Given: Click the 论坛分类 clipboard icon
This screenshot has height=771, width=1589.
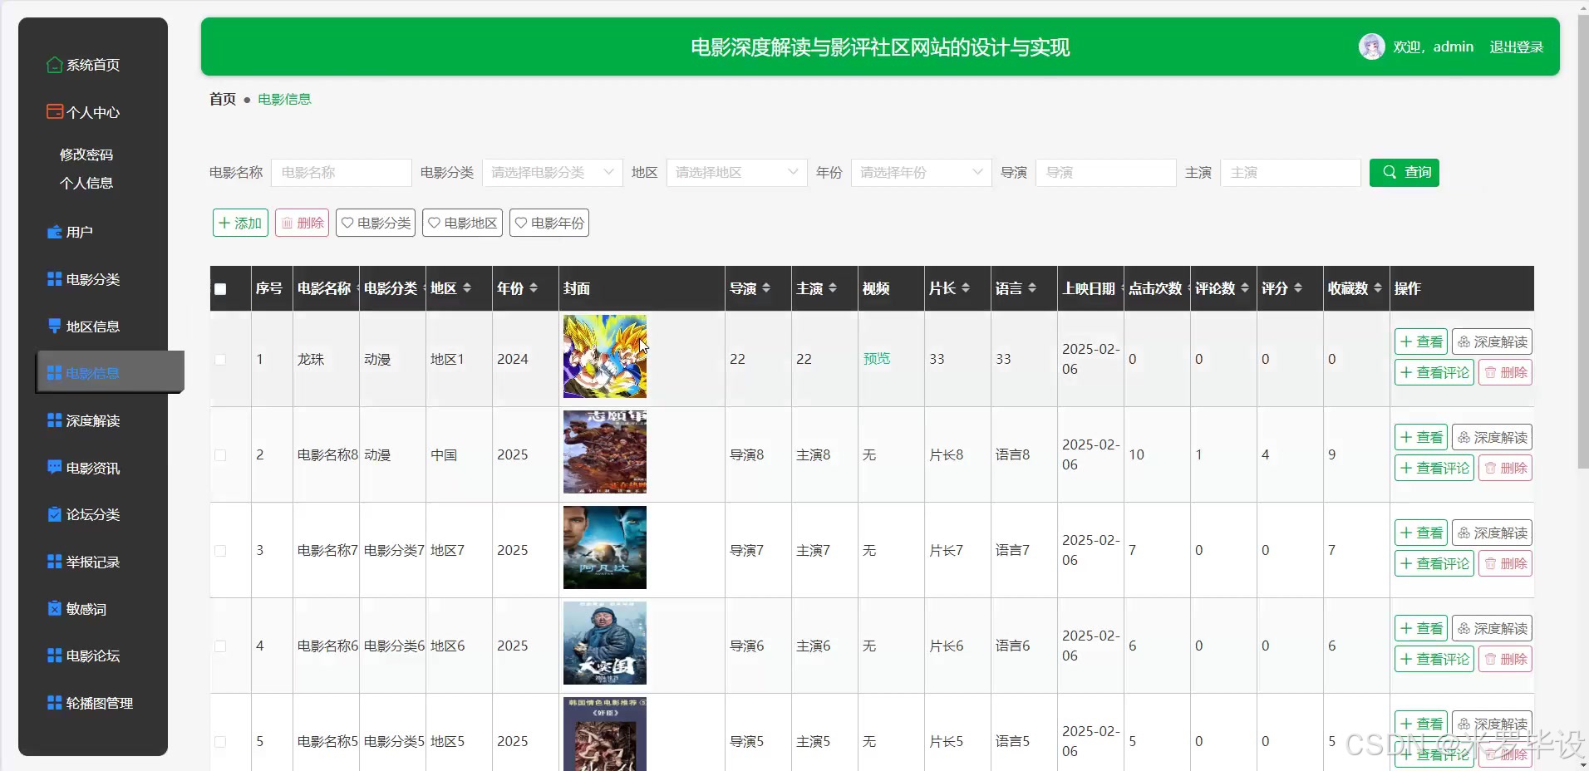Looking at the screenshot, I should pyautogui.click(x=55, y=514).
